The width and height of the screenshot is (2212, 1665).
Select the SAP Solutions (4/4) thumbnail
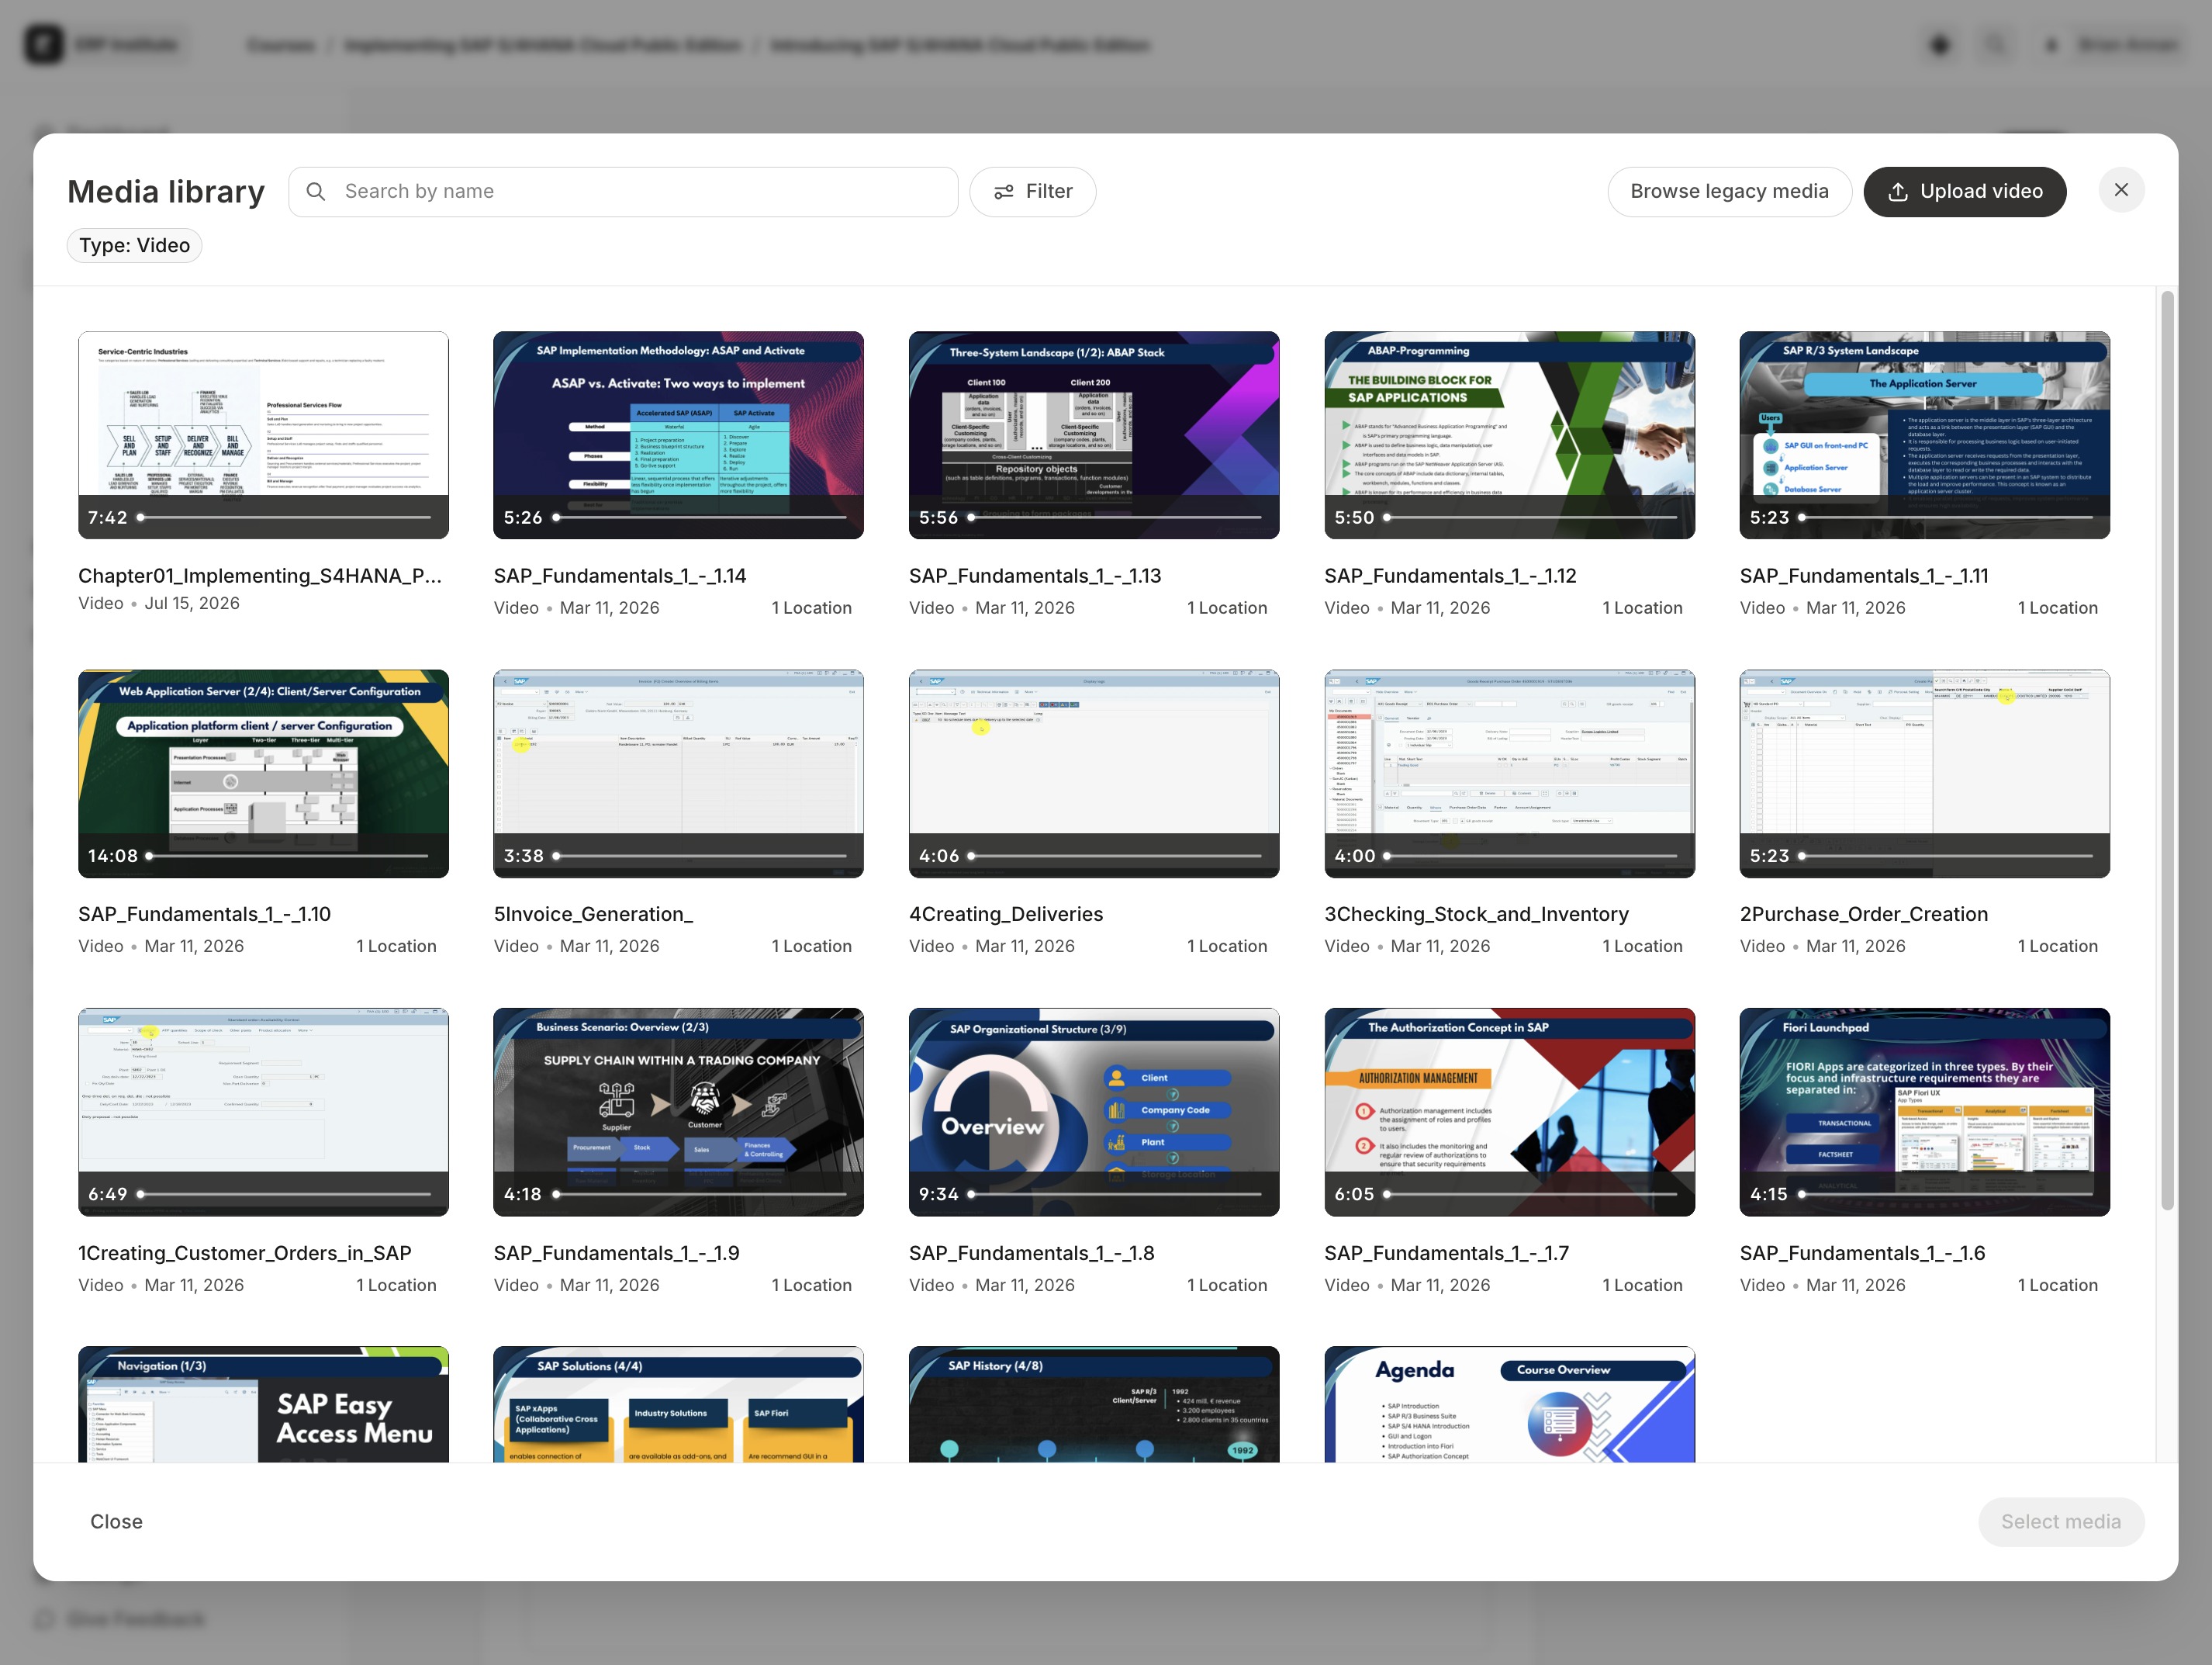click(x=678, y=1405)
